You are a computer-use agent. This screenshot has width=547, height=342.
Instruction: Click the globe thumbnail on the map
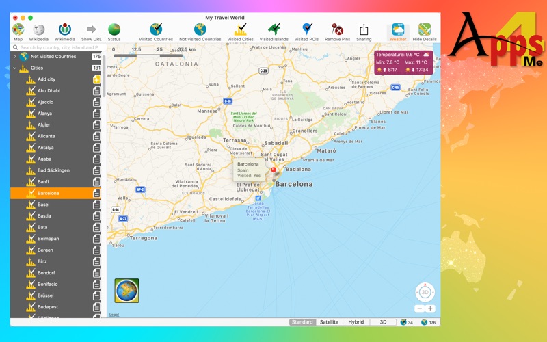coord(126,290)
